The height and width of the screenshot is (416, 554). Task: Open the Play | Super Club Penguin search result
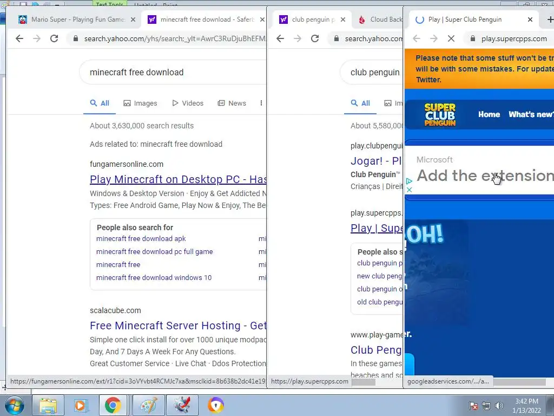point(377,228)
